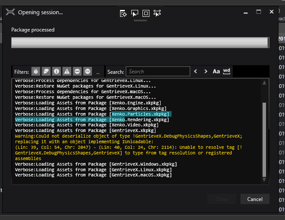The height and width of the screenshot is (220, 285).
Task: Enable match case (Aa) search option
Action: (216, 71)
